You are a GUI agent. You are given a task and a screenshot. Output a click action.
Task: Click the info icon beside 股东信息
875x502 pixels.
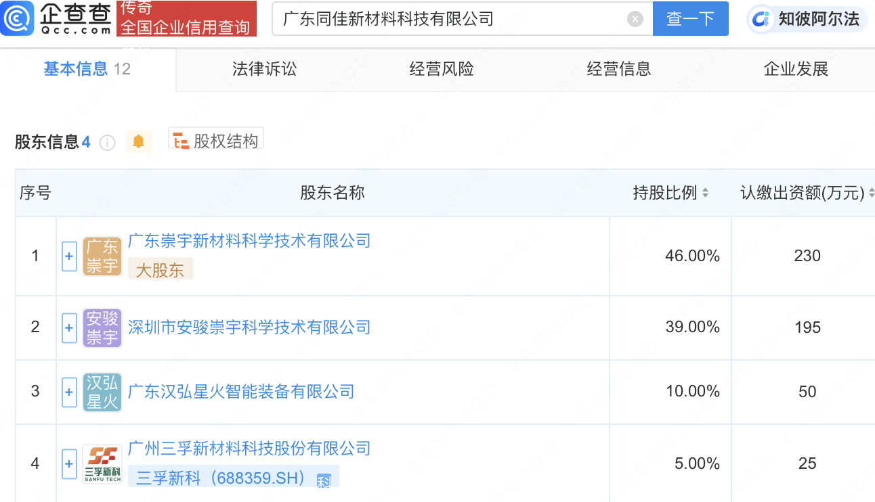(x=107, y=143)
